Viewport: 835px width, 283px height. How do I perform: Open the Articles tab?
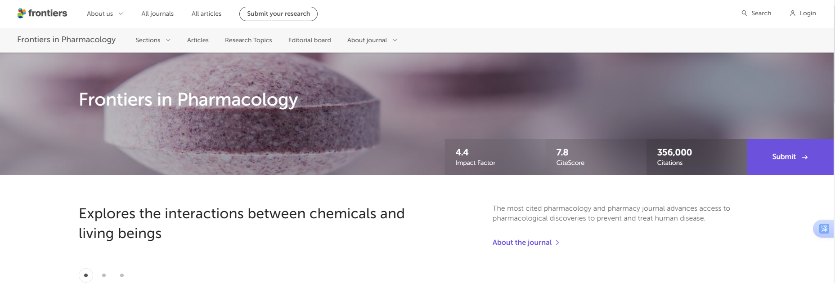(198, 40)
